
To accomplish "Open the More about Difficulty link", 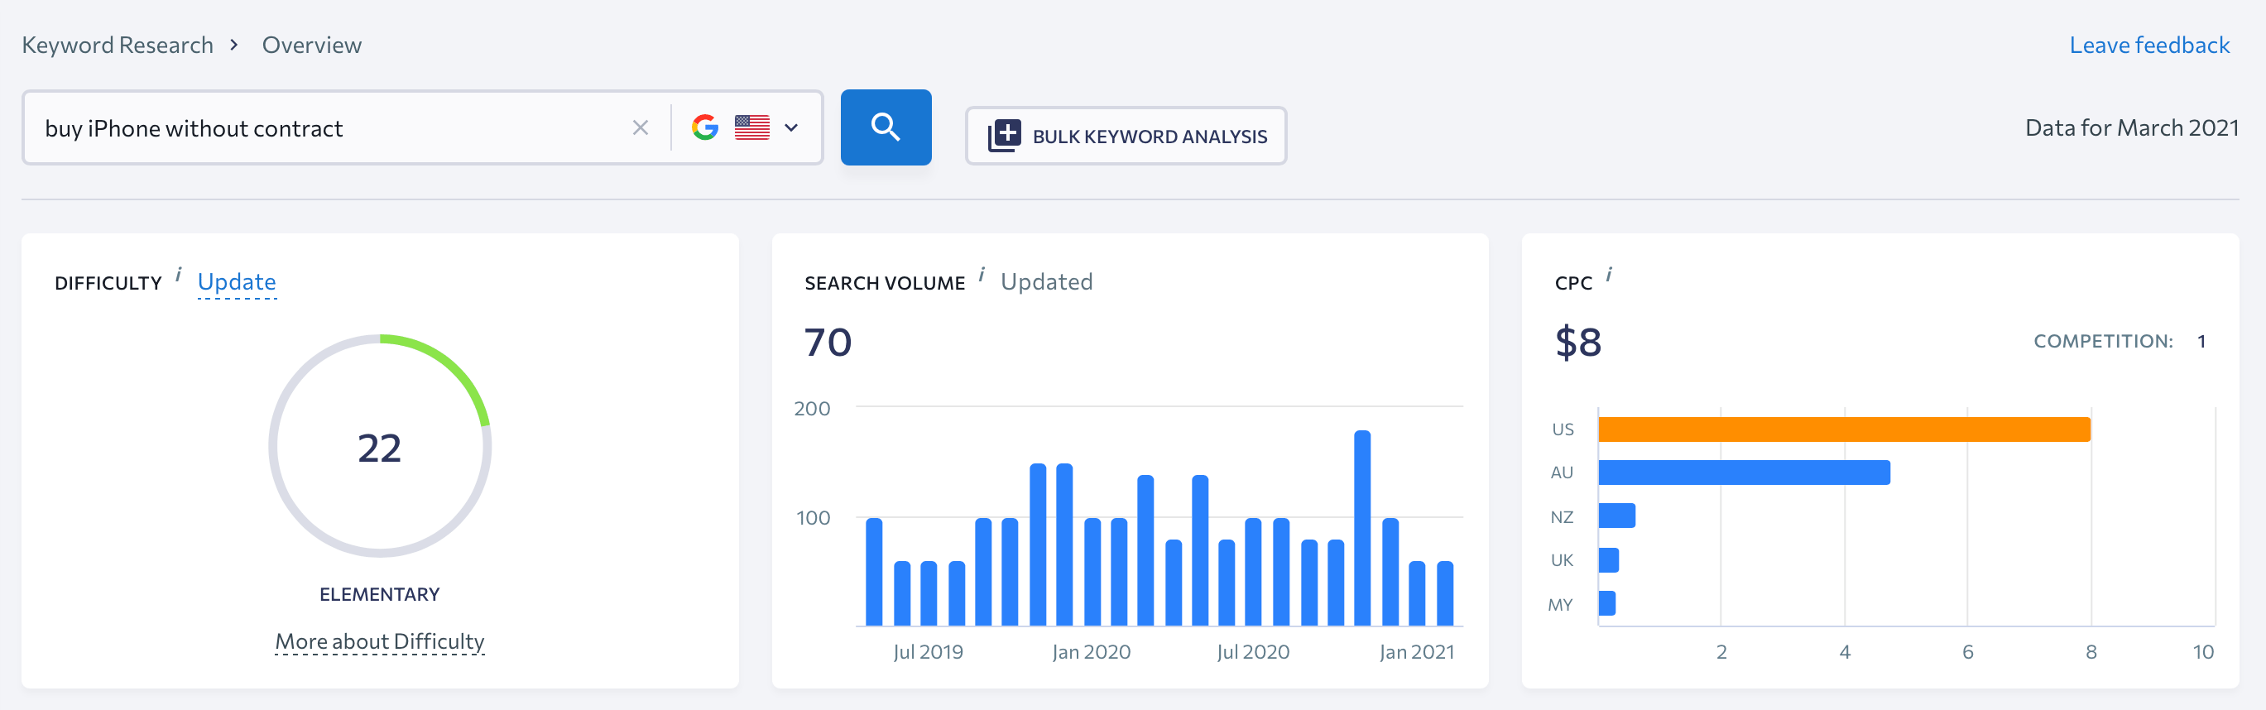I will tap(380, 641).
